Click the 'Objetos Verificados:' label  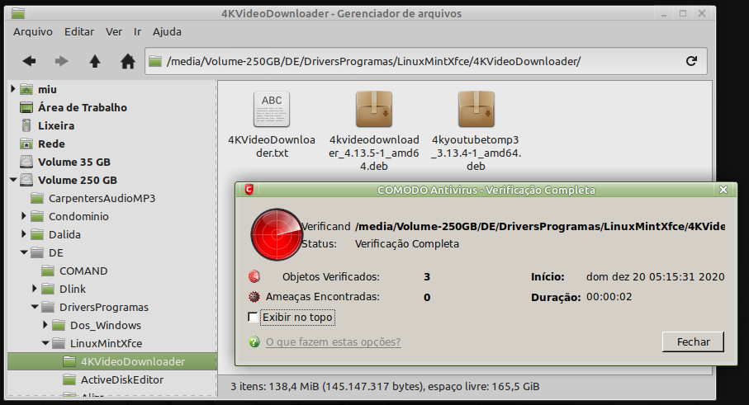pos(330,276)
